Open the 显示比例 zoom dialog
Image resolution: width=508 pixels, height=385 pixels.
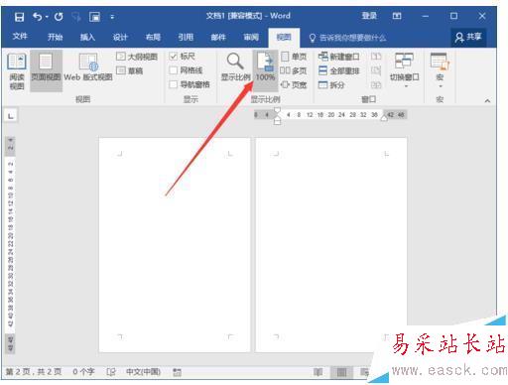click(235, 67)
